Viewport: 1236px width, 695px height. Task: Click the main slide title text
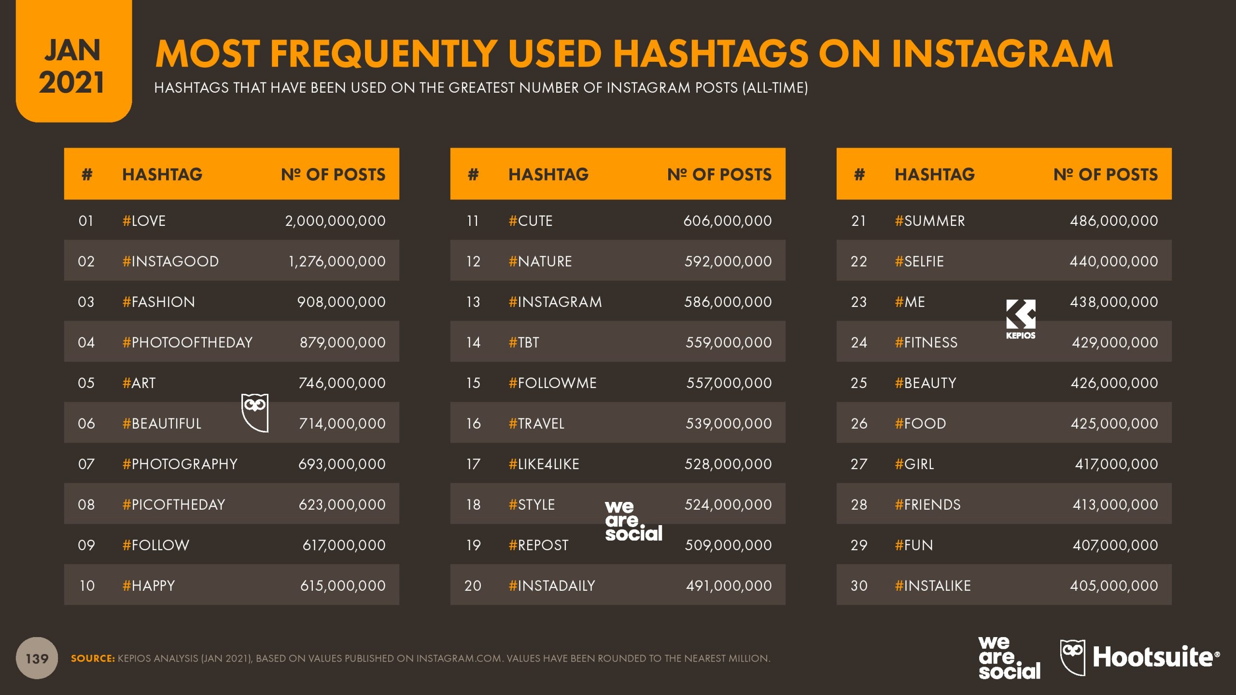634,54
